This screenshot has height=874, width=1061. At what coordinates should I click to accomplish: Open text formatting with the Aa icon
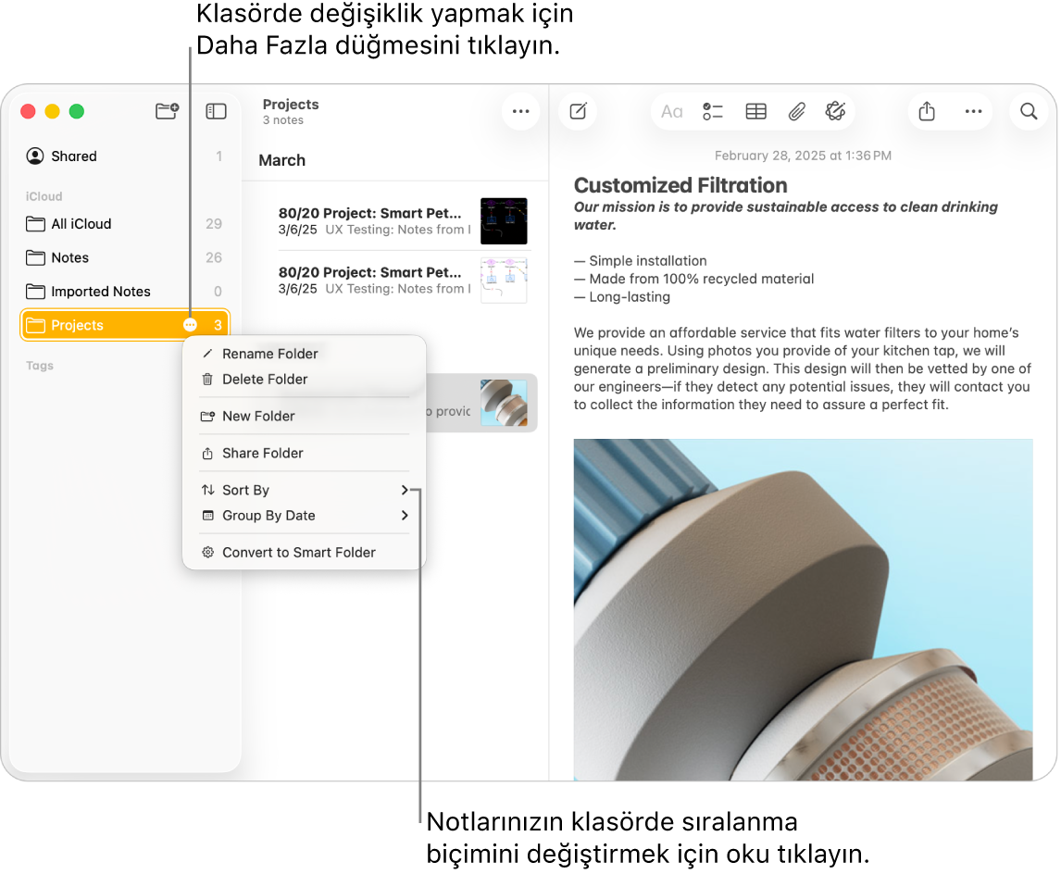click(x=671, y=111)
